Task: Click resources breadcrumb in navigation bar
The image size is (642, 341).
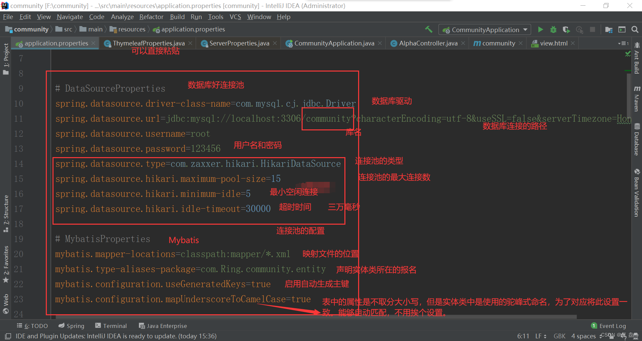Action: pyautogui.click(x=127, y=29)
